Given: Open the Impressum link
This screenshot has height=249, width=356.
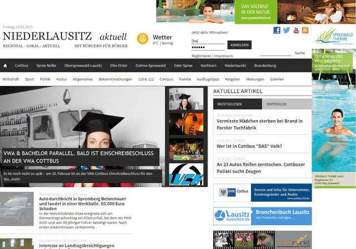Looking at the screenshot, I should point(224,56).
